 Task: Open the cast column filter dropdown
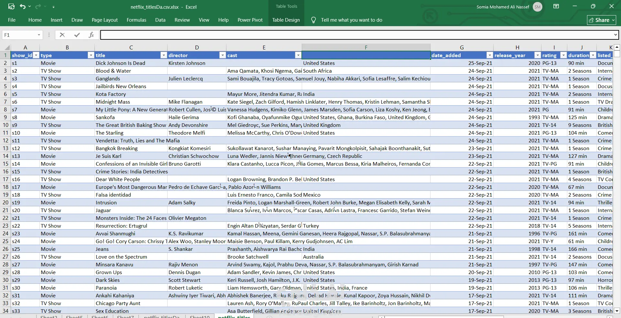click(x=298, y=56)
